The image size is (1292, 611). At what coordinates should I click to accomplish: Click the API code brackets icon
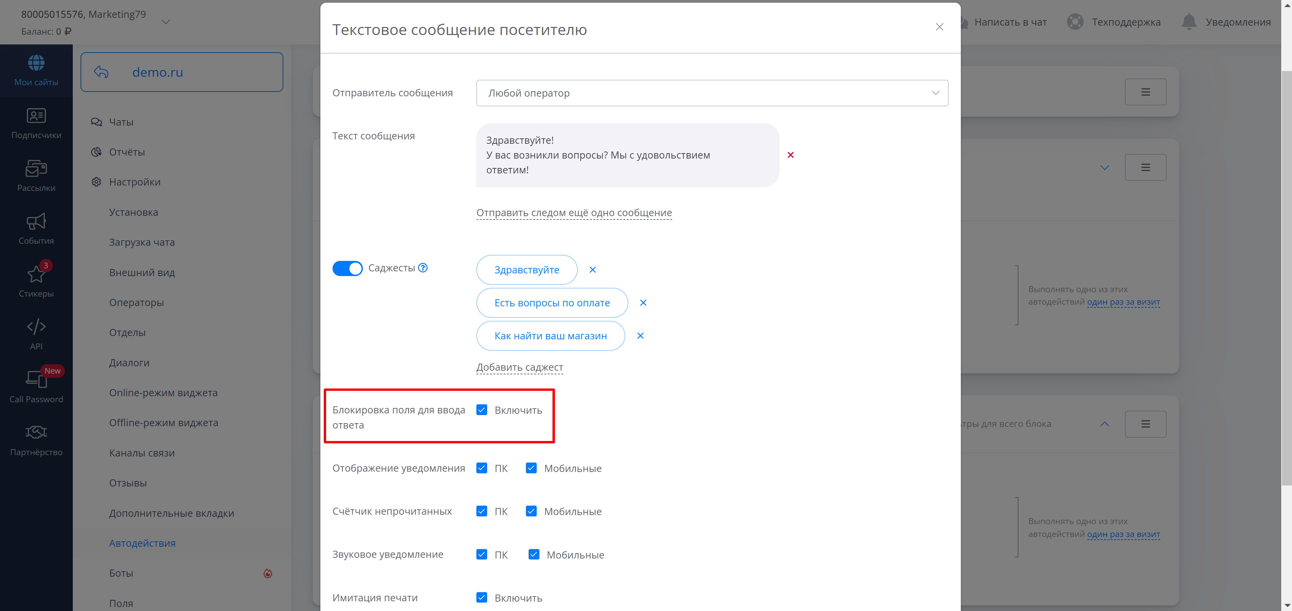pyautogui.click(x=36, y=327)
